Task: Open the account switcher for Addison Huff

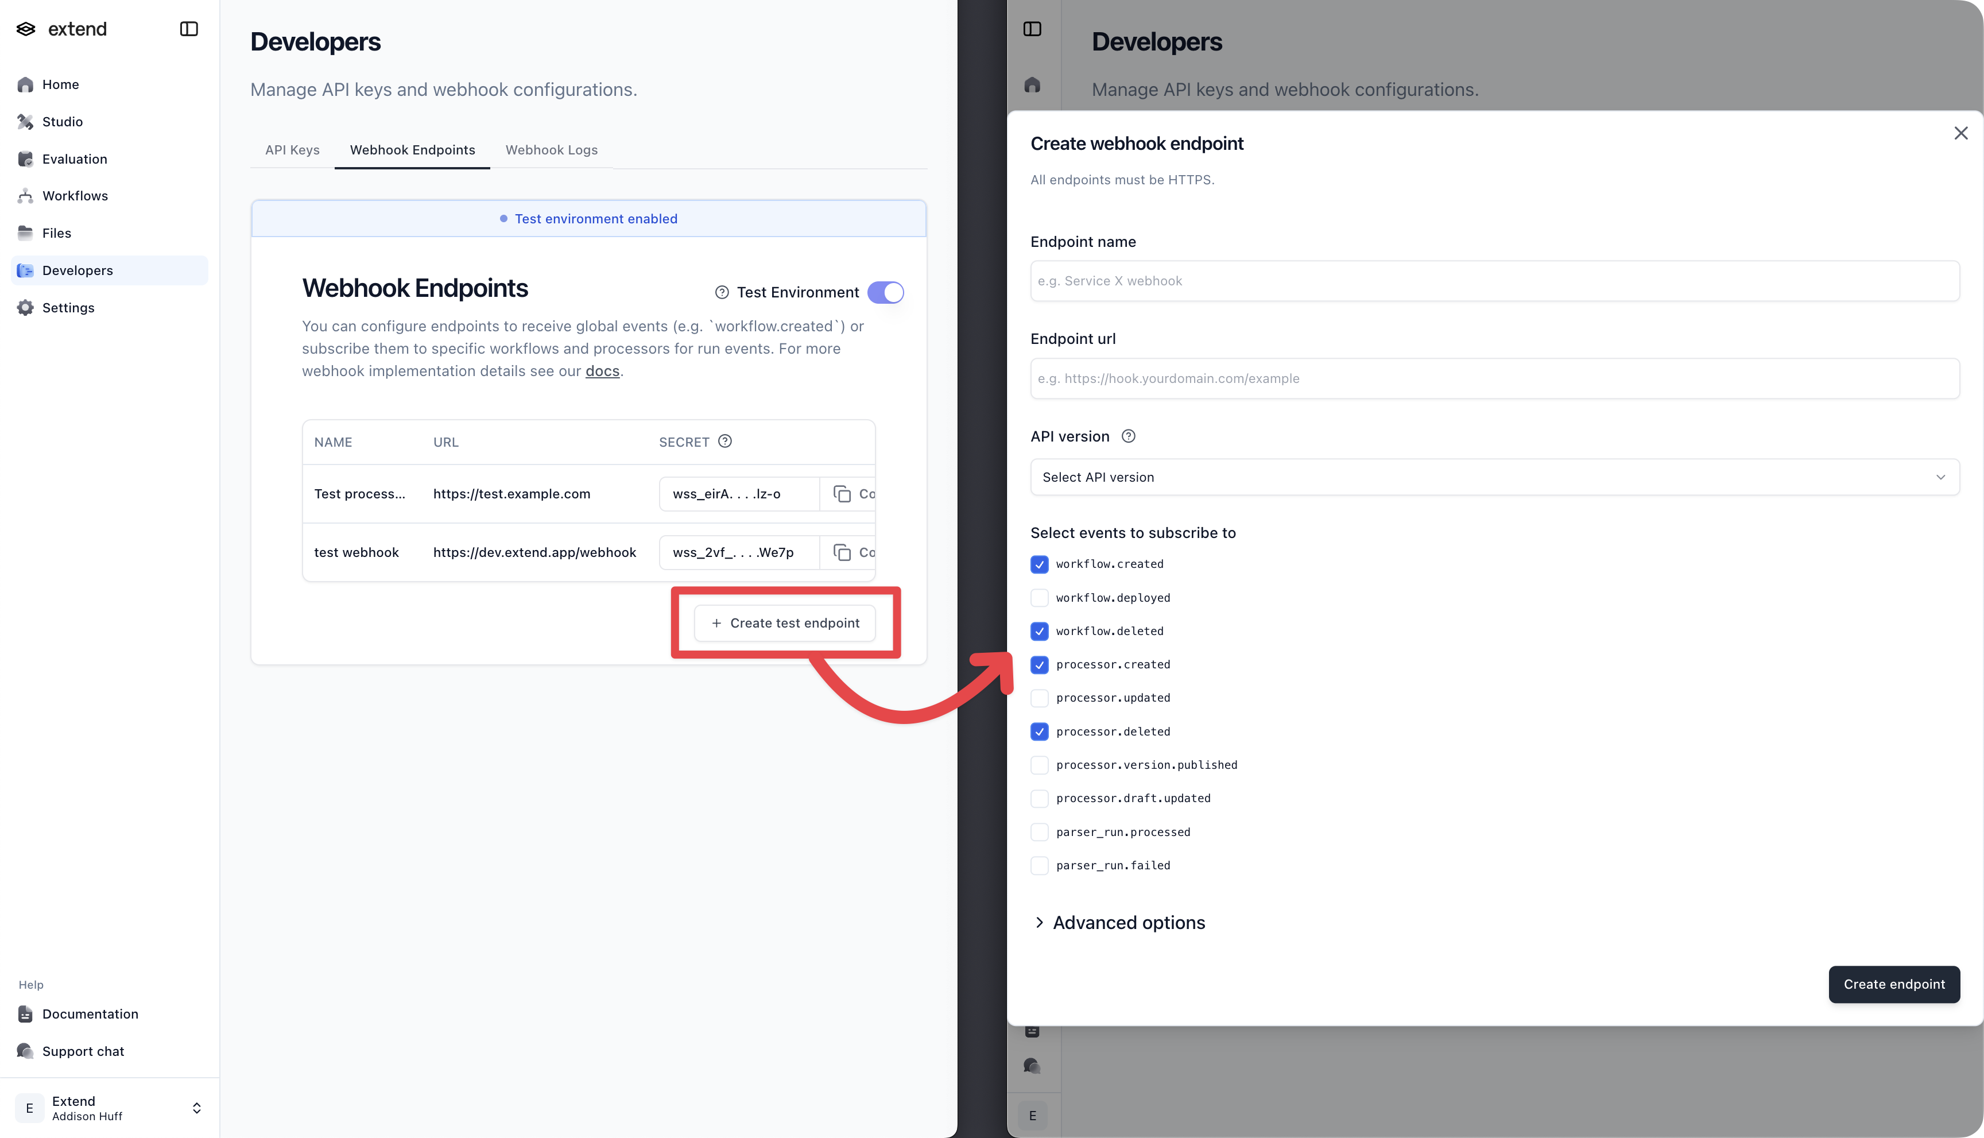Action: 197,1108
